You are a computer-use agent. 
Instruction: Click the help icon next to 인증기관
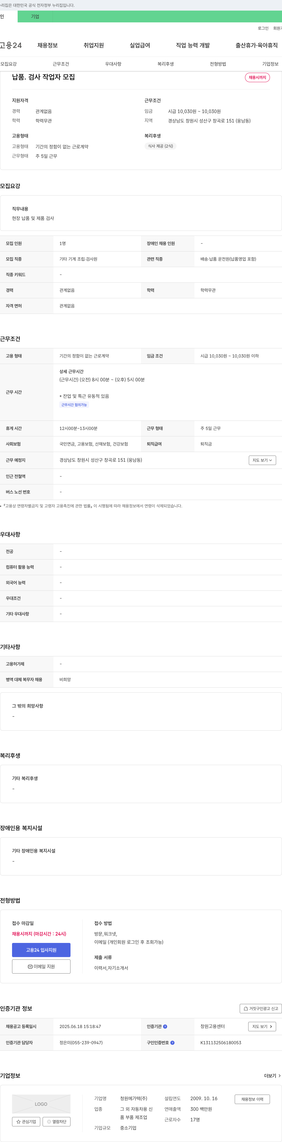pyautogui.click(x=165, y=1026)
